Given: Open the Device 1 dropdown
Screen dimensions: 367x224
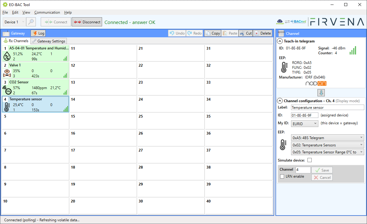Looking at the screenshot, I should [14, 22].
